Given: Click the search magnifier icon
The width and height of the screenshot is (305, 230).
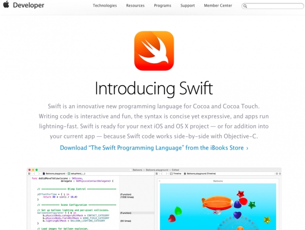Looking at the screenshot, I should point(245,6).
